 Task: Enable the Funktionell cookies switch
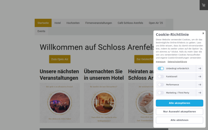point(161,77)
